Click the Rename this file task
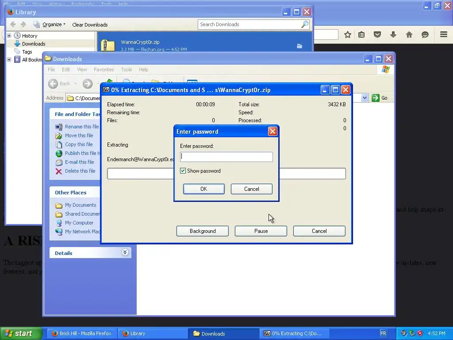 click(82, 127)
